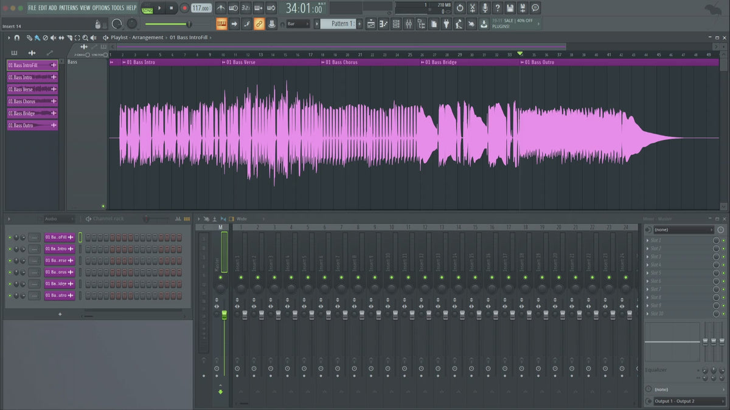Toggle mute LED on Insert 1

point(240,278)
